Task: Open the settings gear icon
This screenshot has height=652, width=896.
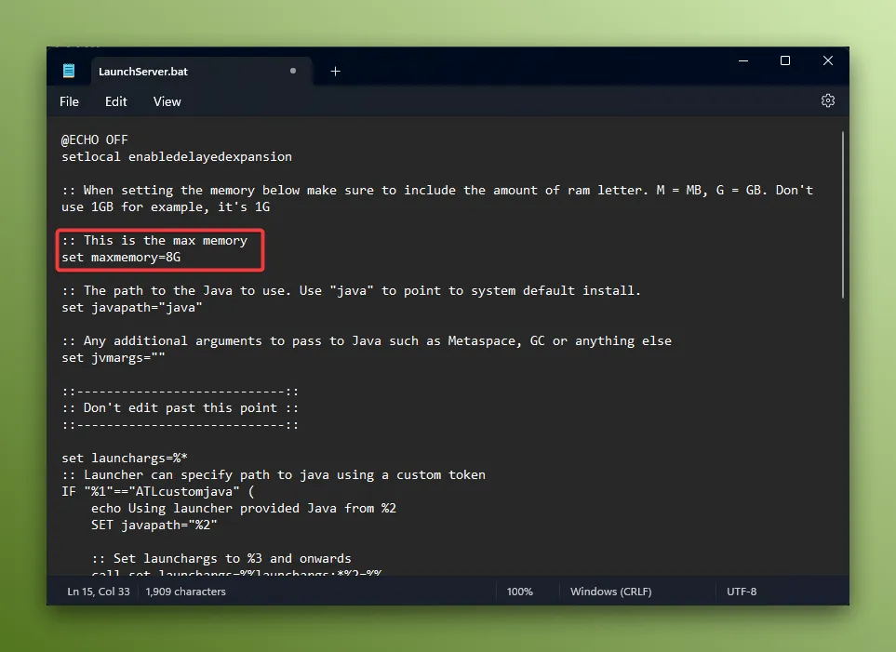Action: click(828, 100)
